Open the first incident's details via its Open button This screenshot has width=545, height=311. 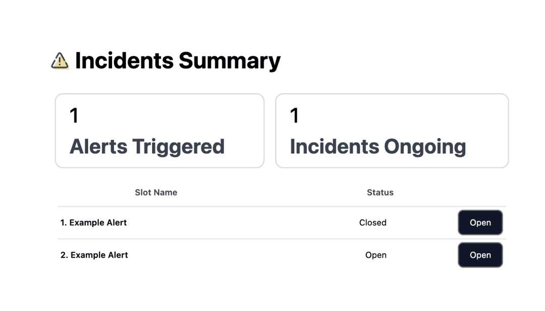tap(480, 222)
